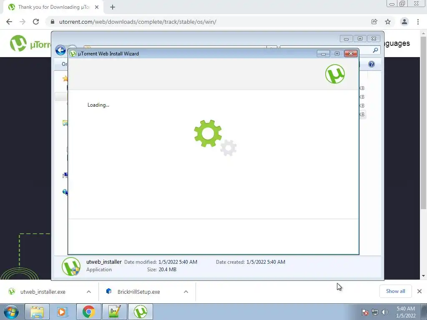This screenshot has height=320, width=427.
Task: Click Favorites star in Explorer sidebar
Action: point(65,79)
